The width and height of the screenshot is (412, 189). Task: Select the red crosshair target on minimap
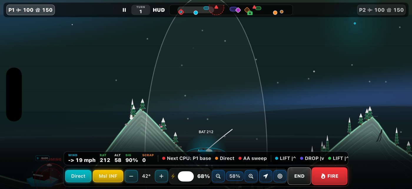coord(181,12)
